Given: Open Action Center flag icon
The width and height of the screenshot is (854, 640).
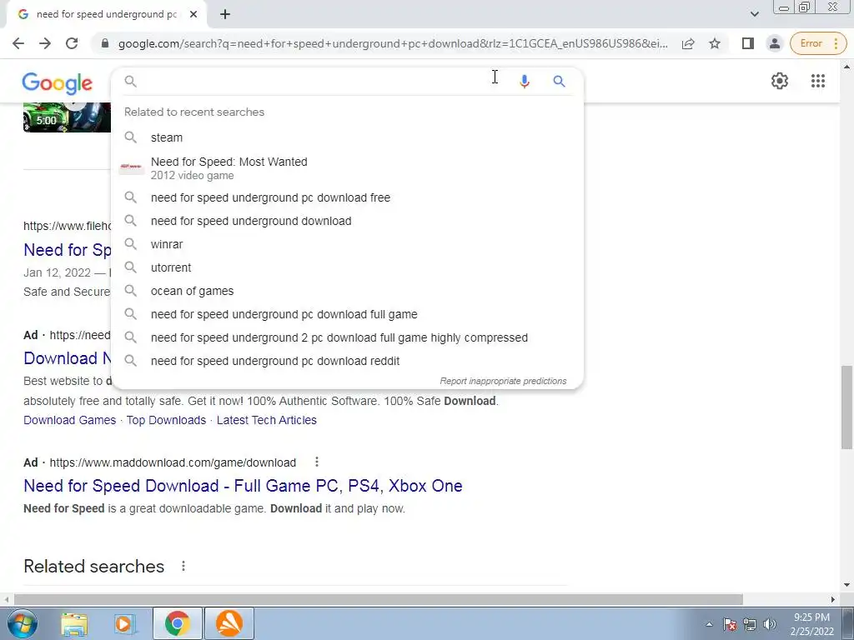Looking at the screenshot, I should click(729, 624).
